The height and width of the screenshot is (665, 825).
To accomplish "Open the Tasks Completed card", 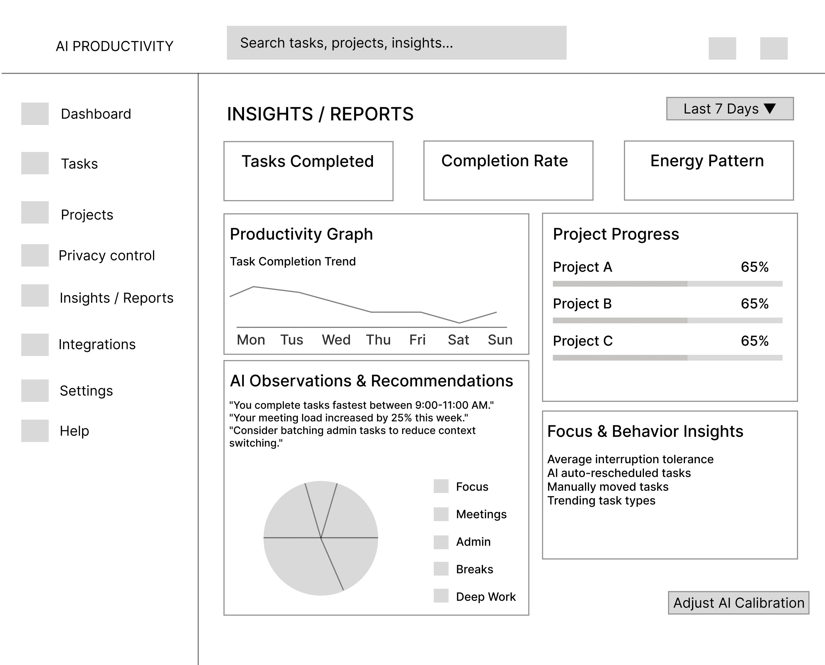I will pos(308,171).
